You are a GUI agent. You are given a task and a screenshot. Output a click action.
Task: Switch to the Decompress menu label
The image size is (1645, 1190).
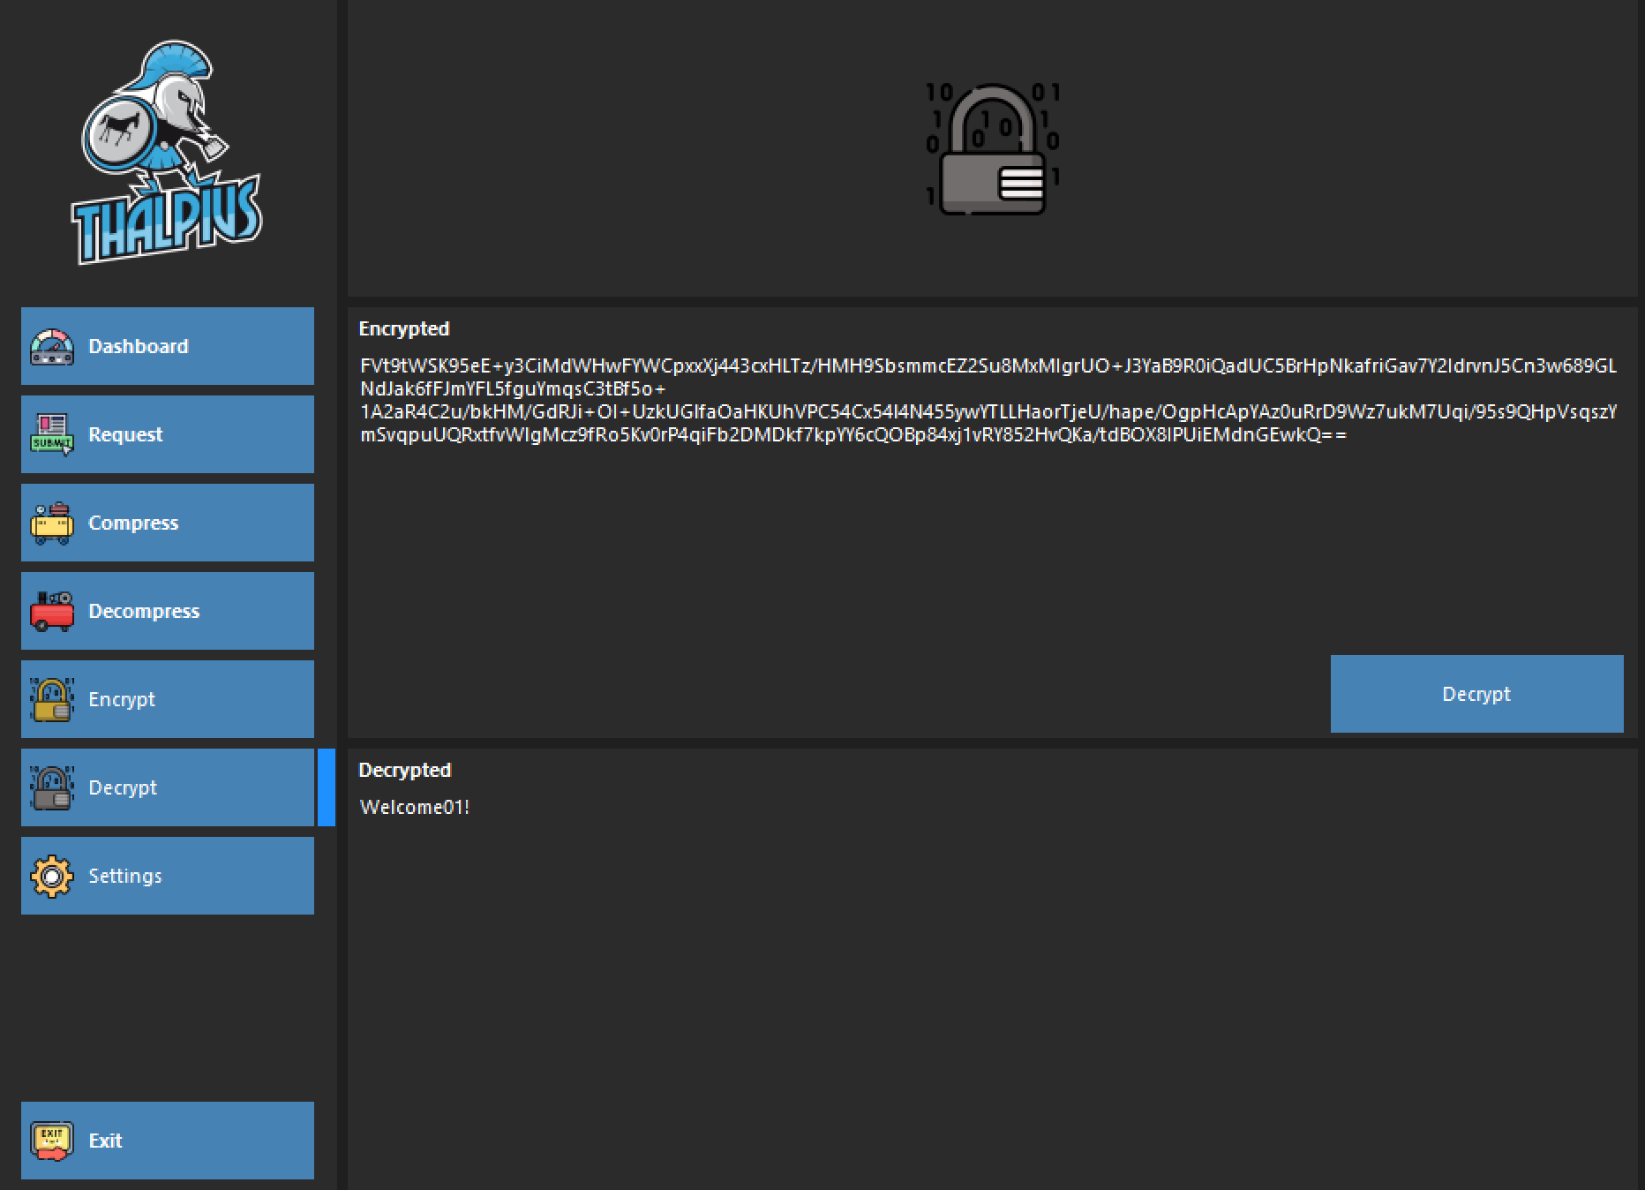tap(144, 611)
